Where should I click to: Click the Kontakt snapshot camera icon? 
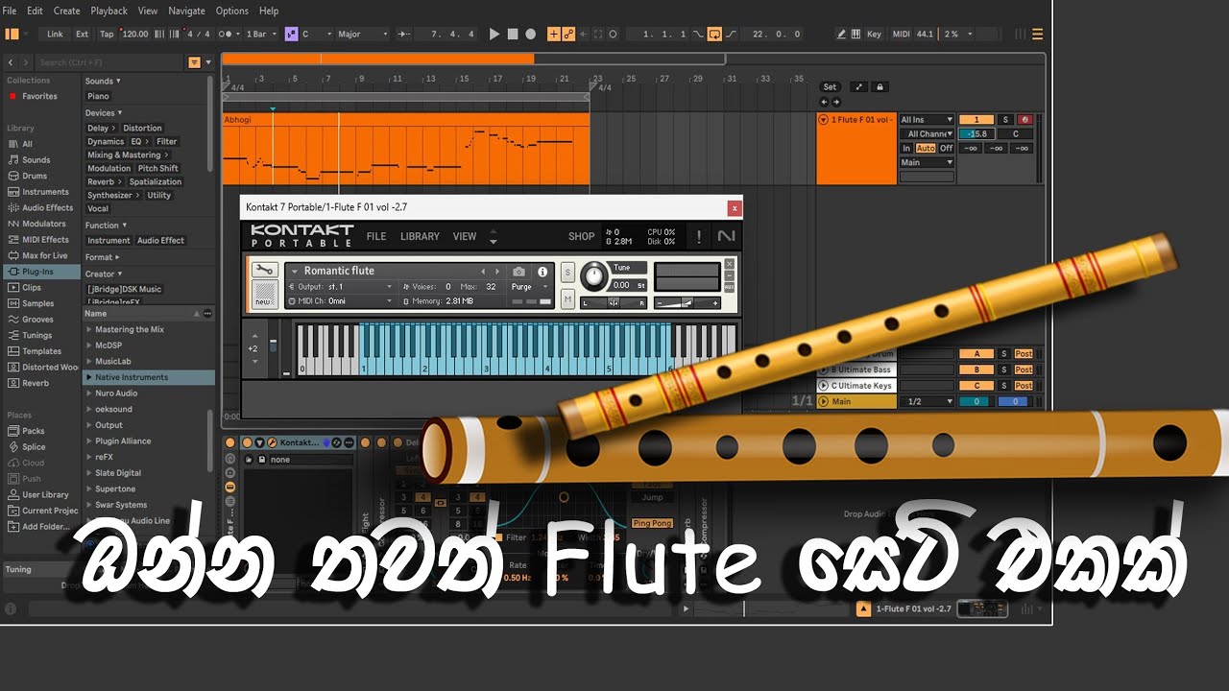518,272
